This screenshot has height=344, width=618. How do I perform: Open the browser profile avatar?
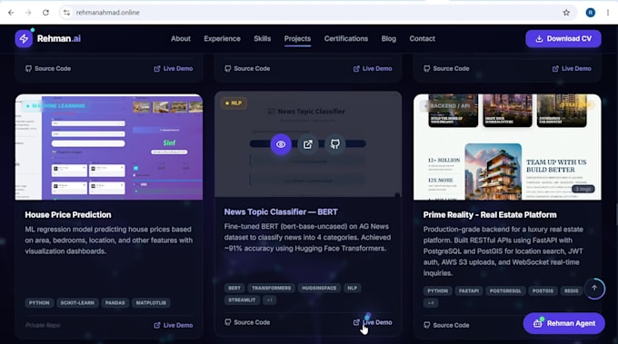[590, 13]
